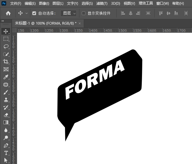This screenshot has height=164, width=192.
Task: Select the Horizontal Type tool
Action: [6, 153]
